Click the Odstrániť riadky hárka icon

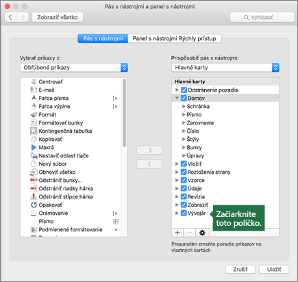34,188
